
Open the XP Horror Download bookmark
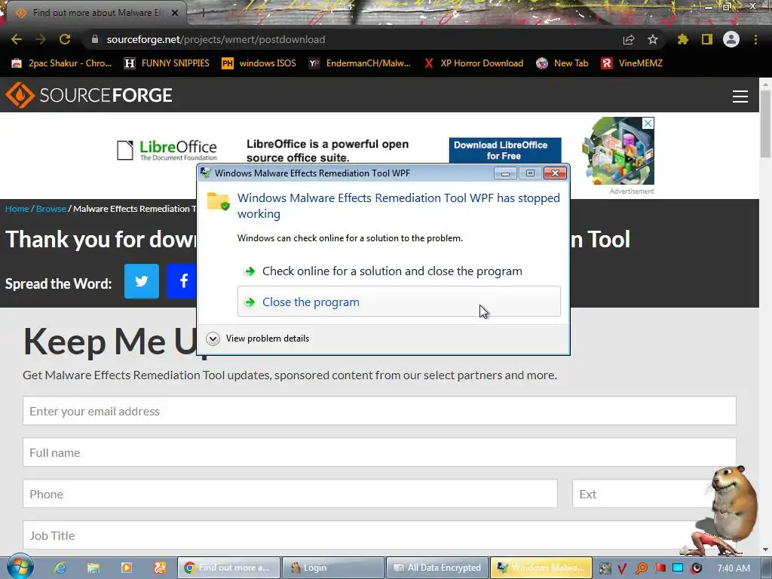click(x=473, y=63)
